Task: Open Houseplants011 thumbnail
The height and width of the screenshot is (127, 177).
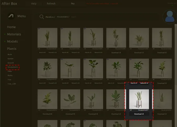Action: click(139, 68)
